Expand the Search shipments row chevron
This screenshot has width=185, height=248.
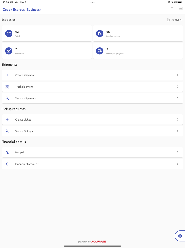click(178, 98)
